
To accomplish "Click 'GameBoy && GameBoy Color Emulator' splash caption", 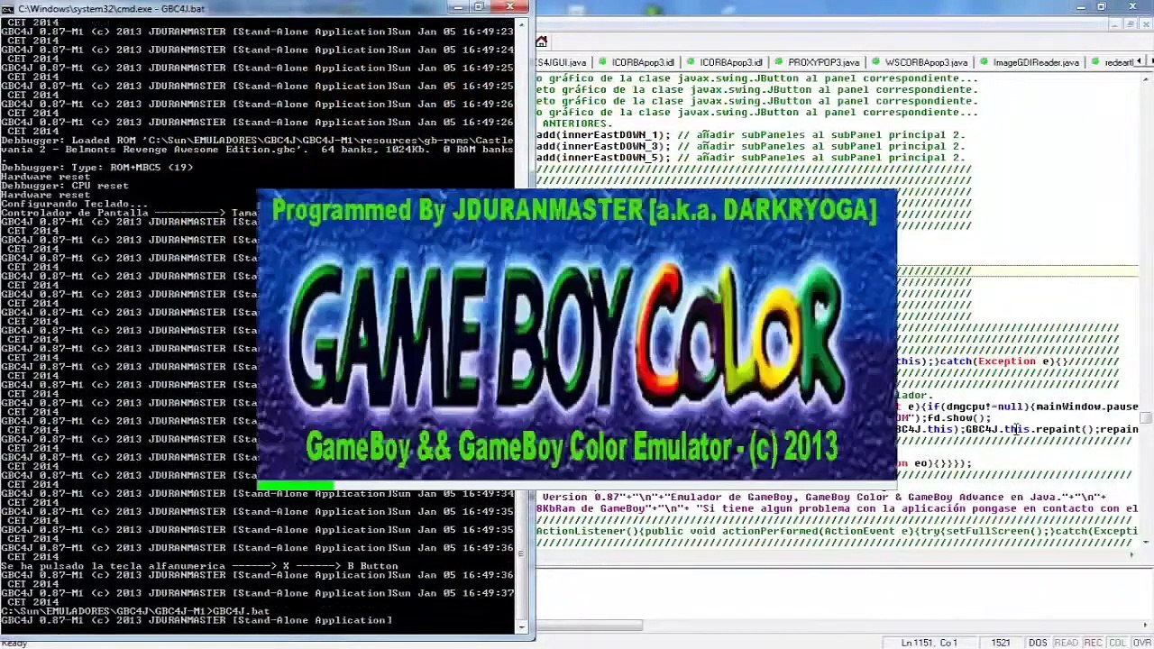I will [572, 446].
